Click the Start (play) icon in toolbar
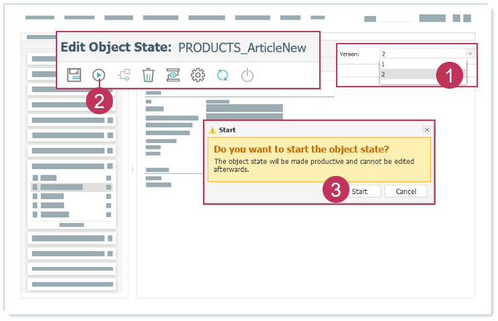This screenshot has width=498, height=321. (99, 75)
